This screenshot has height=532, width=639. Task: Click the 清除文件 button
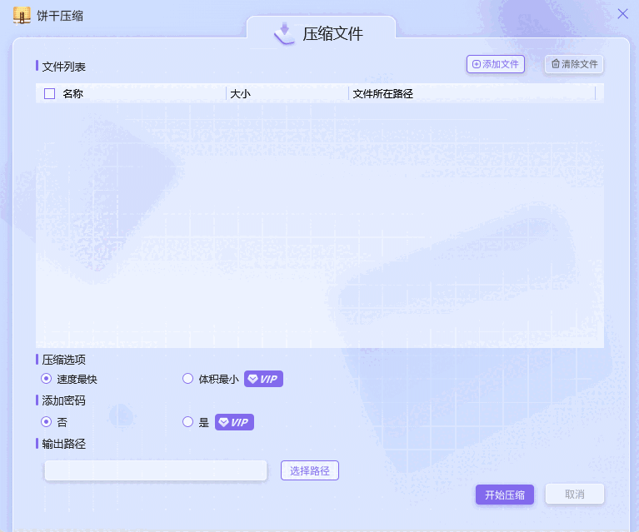(574, 64)
